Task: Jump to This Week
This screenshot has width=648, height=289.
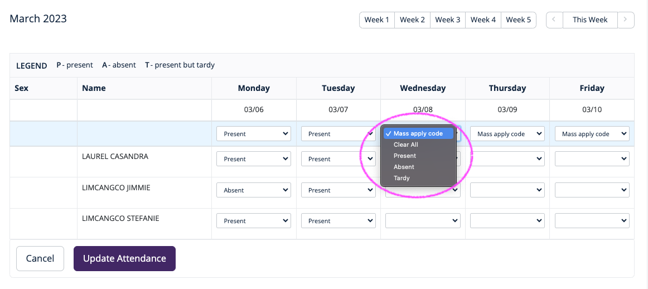Action: click(x=590, y=20)
